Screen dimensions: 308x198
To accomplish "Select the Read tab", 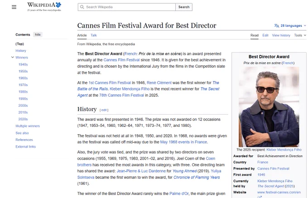I will (255, 35).
